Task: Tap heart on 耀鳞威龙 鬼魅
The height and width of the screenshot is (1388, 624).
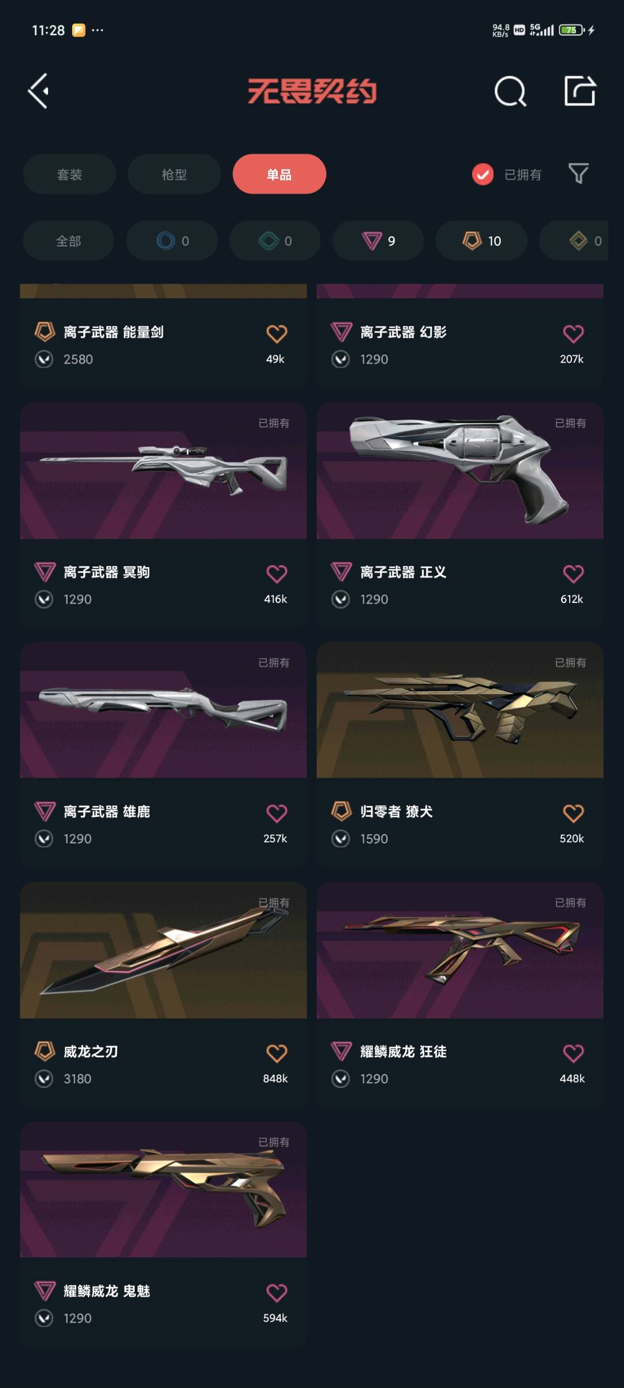Action: point(277,1292)
